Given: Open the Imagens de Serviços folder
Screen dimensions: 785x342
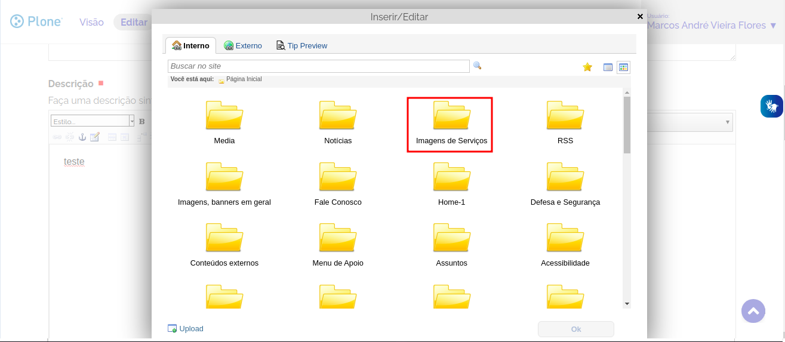Looking at the screenshot, I should click(x=451, y=123).
